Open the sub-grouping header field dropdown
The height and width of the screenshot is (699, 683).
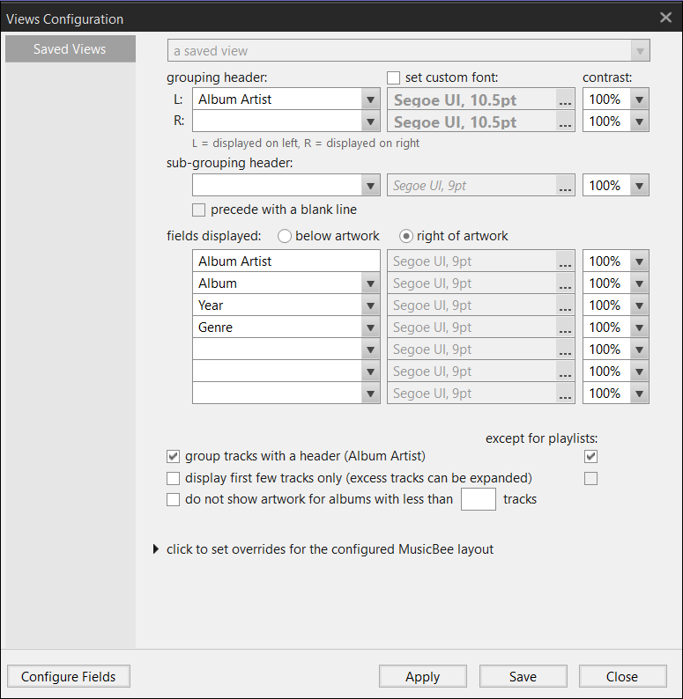371,186
